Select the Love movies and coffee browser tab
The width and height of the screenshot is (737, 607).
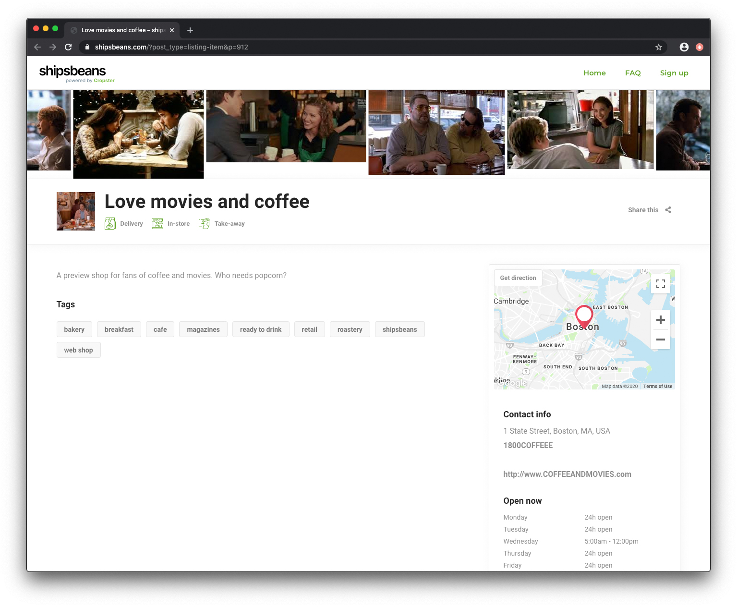(x=122, y=30)
